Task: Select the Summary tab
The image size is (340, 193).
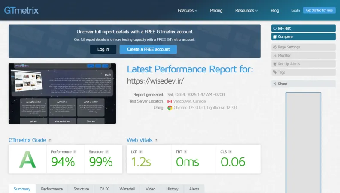Action: pos(22,189)
